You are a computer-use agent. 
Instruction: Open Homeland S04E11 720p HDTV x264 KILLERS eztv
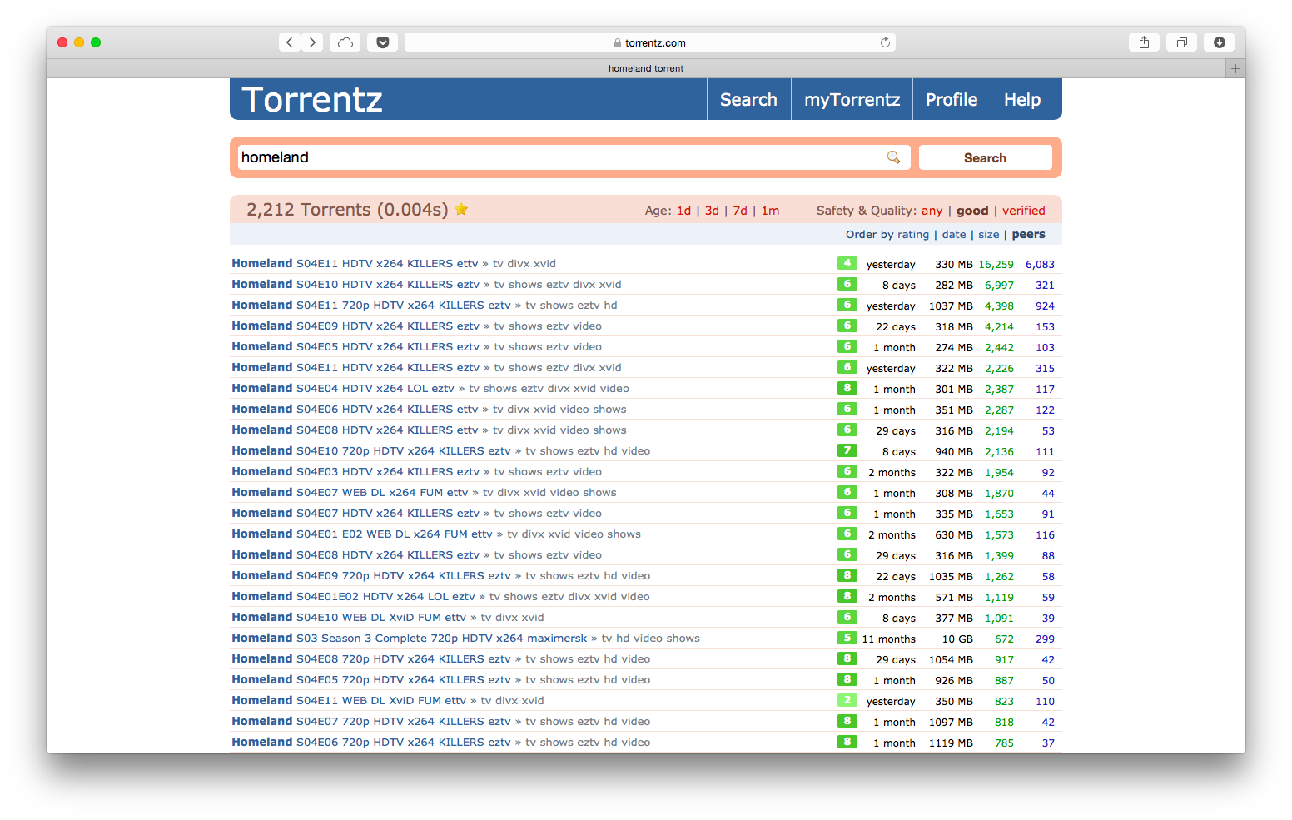(371, 305)
